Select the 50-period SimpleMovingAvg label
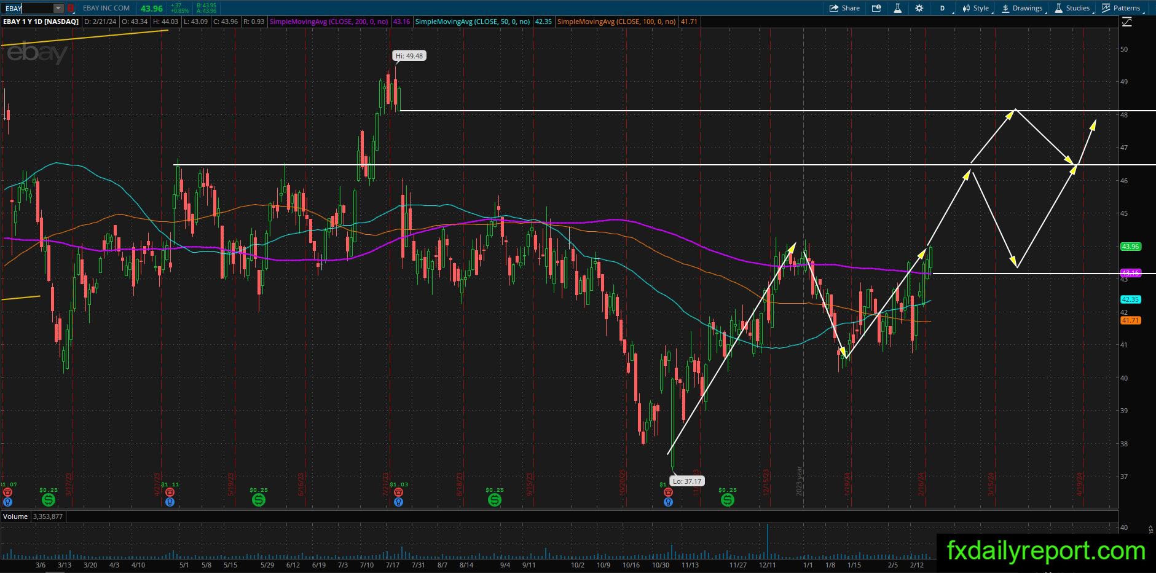Viewport: 1156px width, 573px height. pos(472,22)
